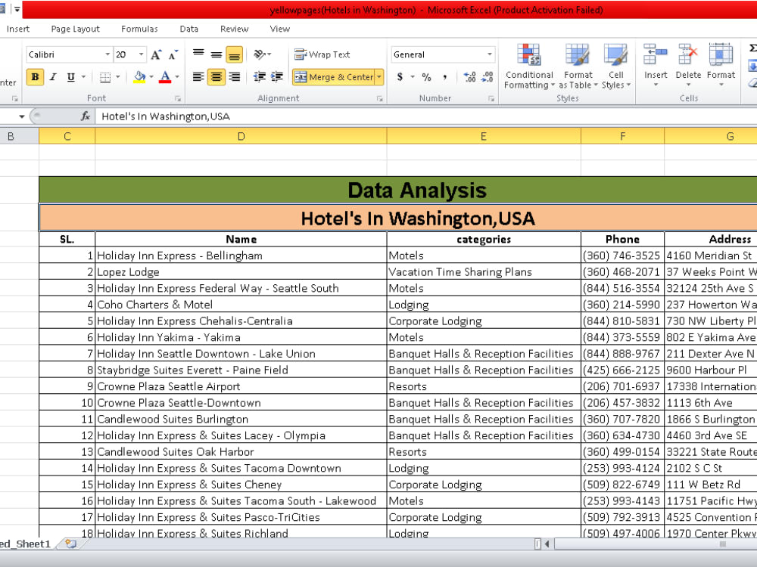Expand the Borders dropdown arrow

[x=117, y=76]
